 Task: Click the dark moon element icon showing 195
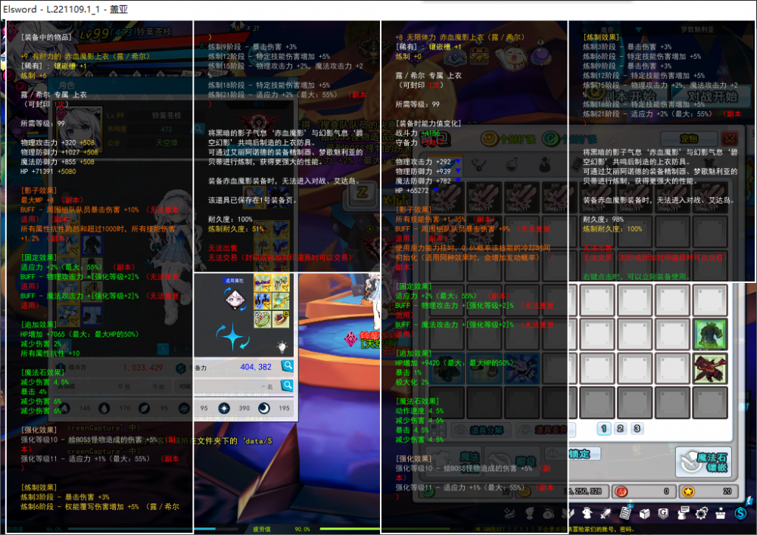click(x=264, y=408)
